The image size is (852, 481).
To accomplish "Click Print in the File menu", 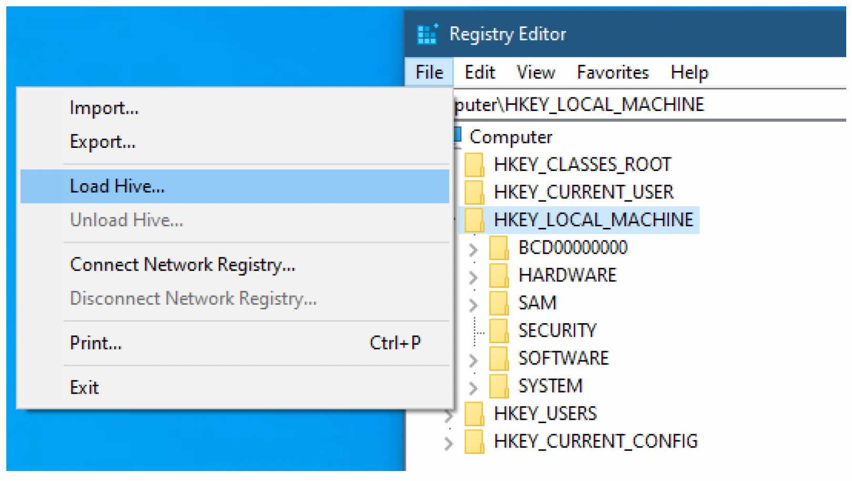I will coord(96,343).
